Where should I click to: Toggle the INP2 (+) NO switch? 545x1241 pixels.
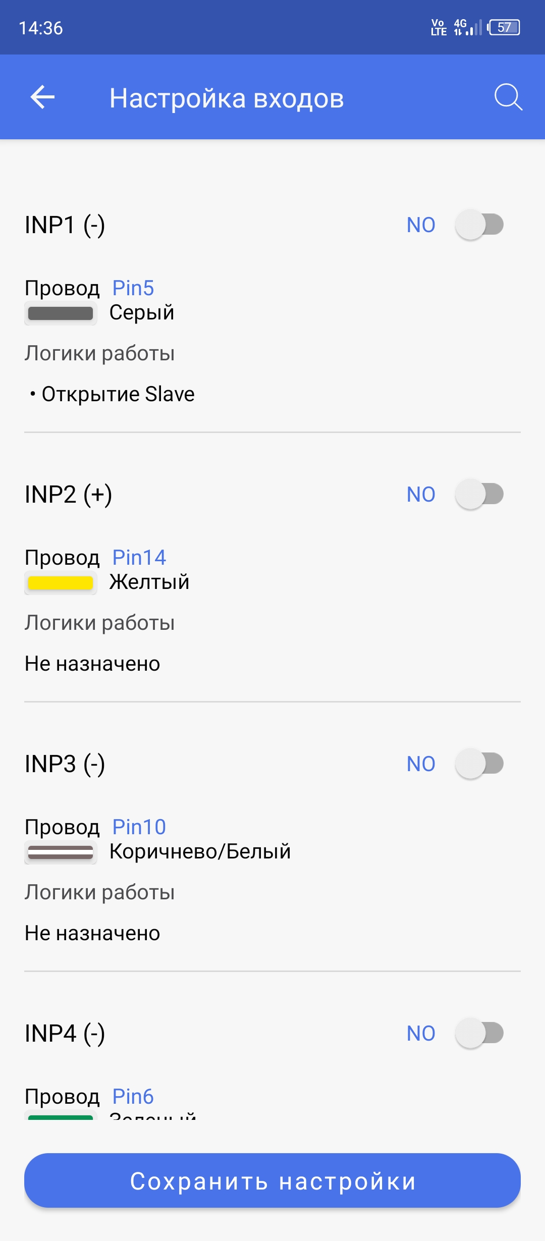coord(479,494)
